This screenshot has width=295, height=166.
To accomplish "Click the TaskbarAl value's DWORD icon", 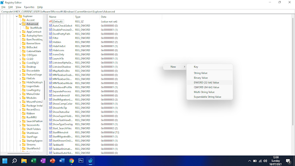I will (x=50, y=144).
